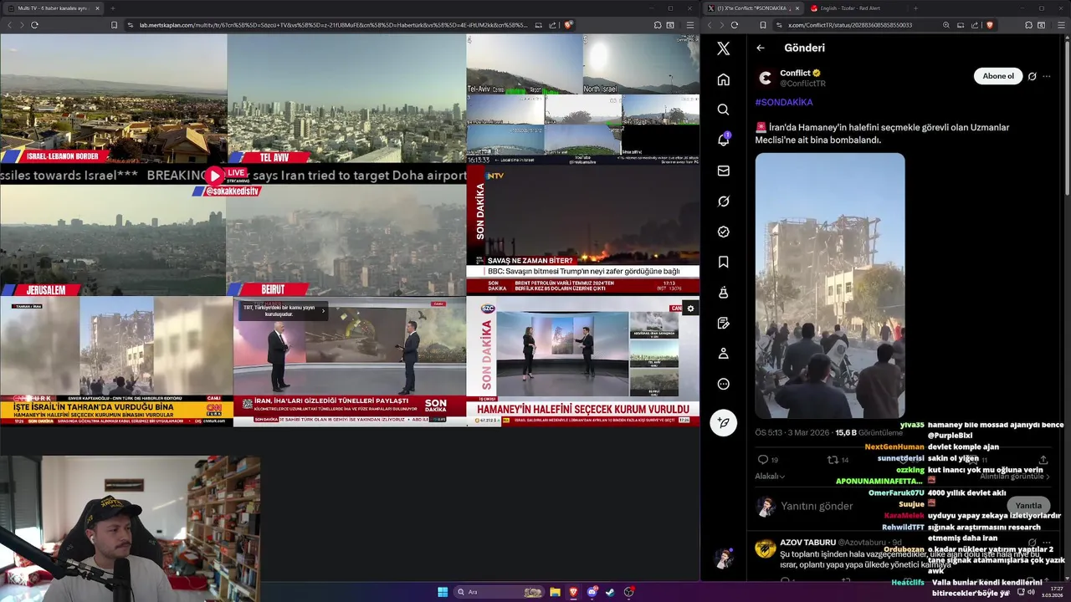Open extensions puzzle icon in X window
This screenshot has height=602, width=1071.
point(1027,25)
